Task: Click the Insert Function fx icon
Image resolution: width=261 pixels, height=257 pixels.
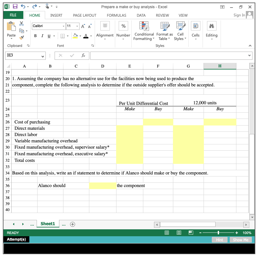Action: (x=83, y=55)
